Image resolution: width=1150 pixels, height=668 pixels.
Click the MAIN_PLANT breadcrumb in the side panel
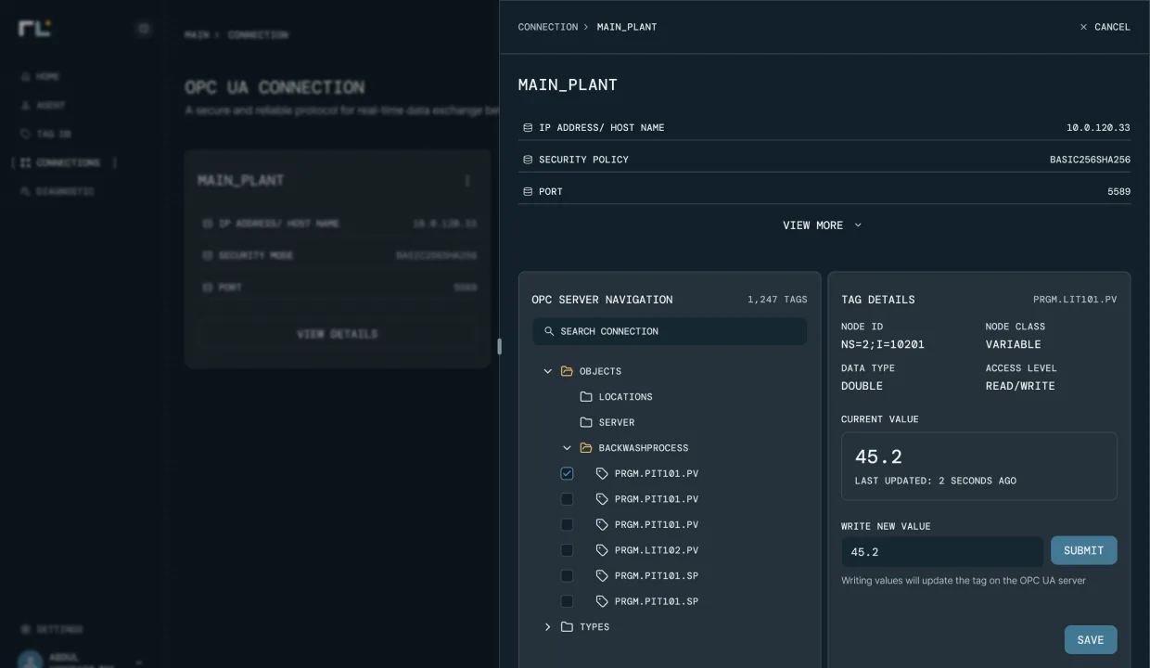click(627, 27)
